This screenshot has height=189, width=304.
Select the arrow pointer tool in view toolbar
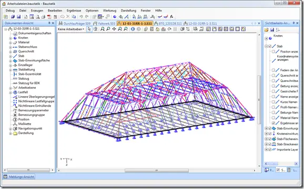(x=89, y=29)
